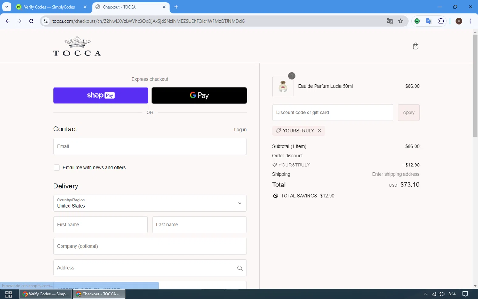Open the shopping bag cart icon
Viewport: 478px width, 299px height.
[x=416, y=46]
